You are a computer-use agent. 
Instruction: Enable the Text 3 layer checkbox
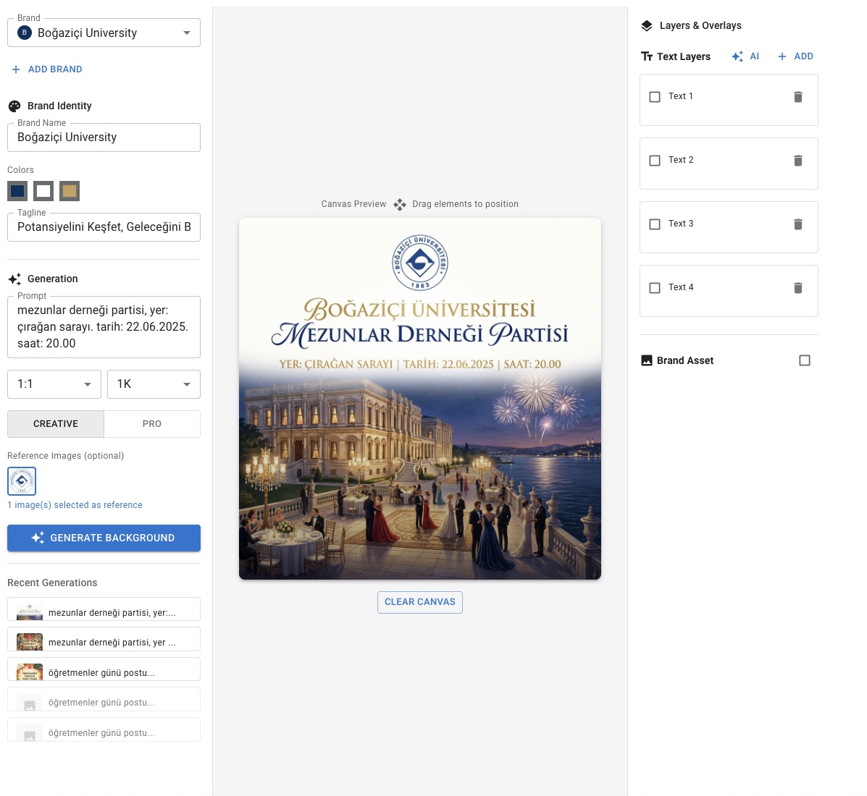coord(655,224)
